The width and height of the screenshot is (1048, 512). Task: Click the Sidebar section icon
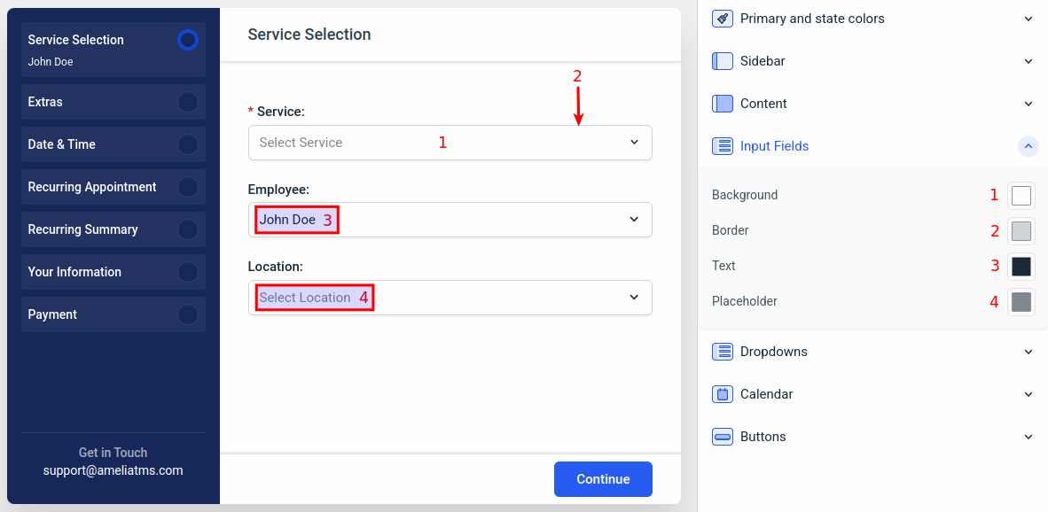point(723,61)
